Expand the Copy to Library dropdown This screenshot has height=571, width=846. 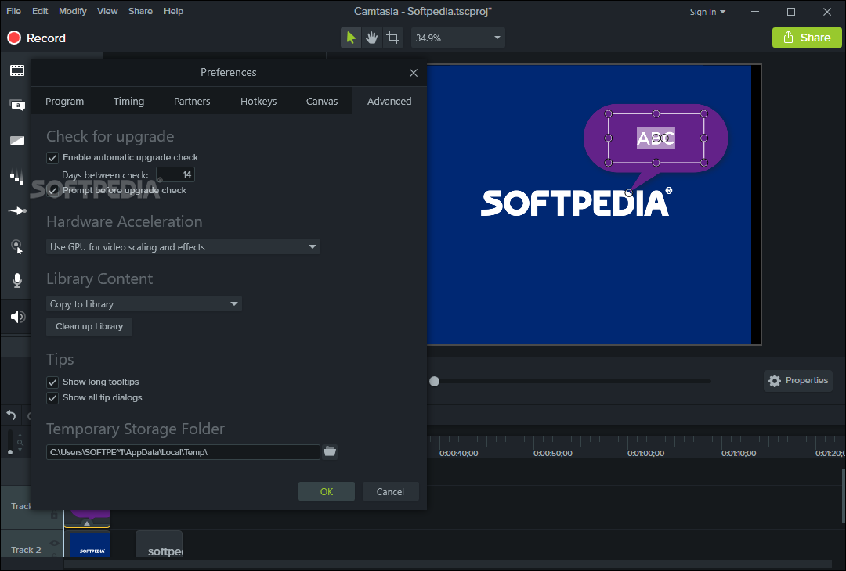pyautogui.click(x=143, y=303)
